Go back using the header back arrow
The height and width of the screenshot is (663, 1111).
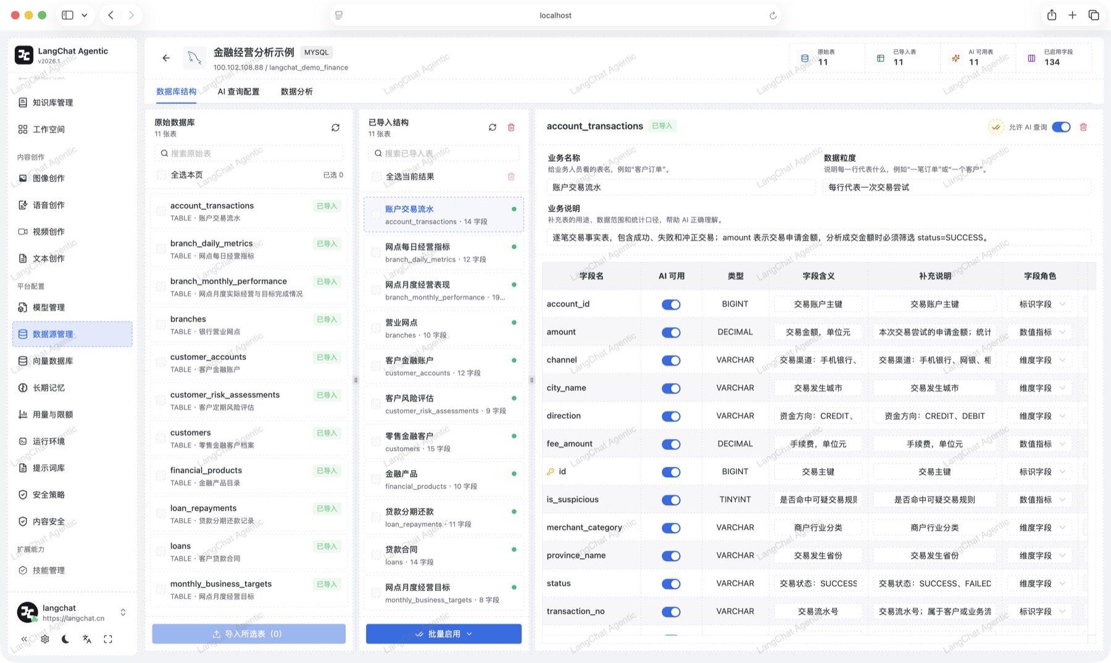click(x=166, y=58)
